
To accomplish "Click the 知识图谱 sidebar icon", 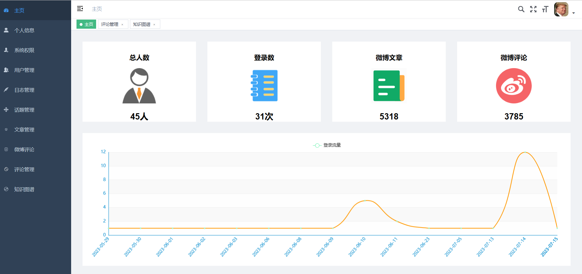I will (x=6, y=189).
